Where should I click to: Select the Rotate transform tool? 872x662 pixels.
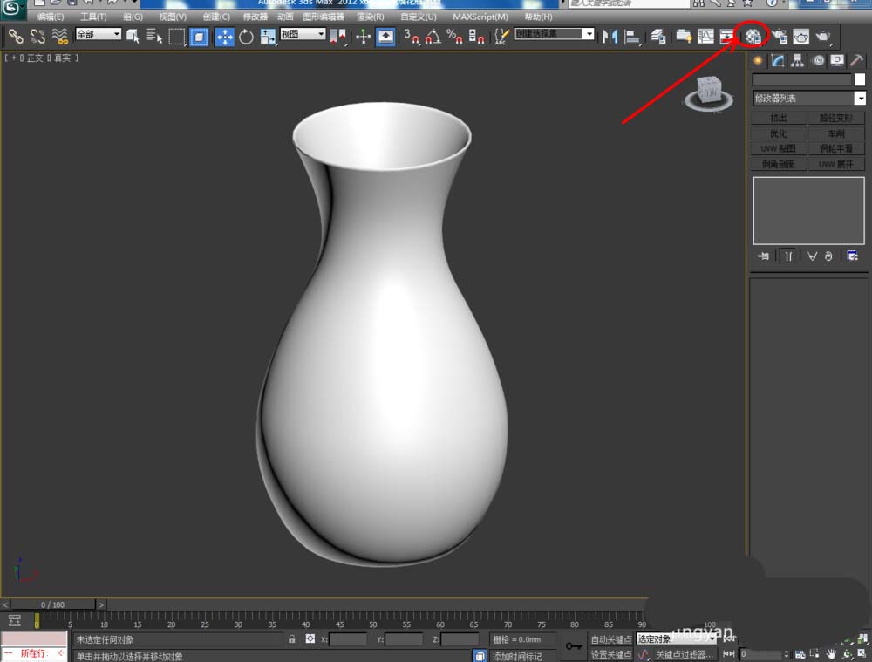click(x=246, y=36)
